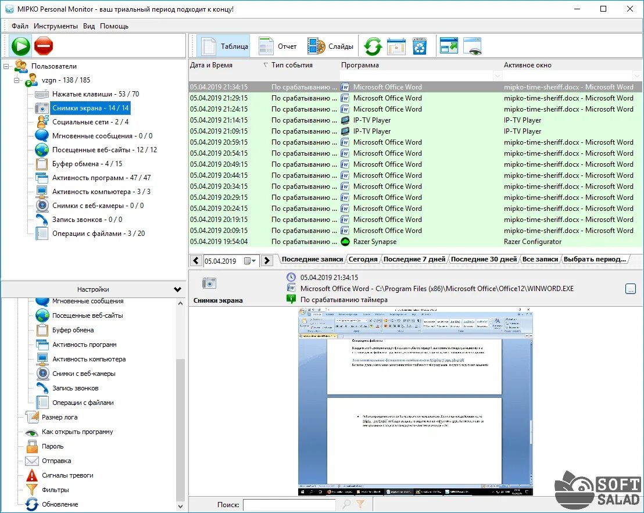Screen dimensions: 644x513
Task: Switch to Таблица view
Action: (x=223, y=46)
